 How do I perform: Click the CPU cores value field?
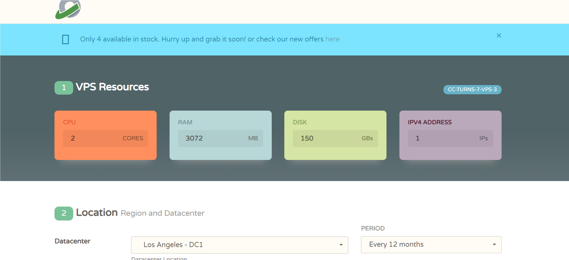(106, 139)
